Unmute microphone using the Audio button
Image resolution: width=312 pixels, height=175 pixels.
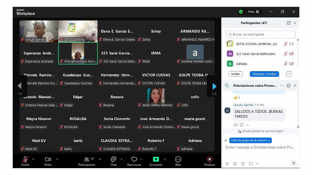[25, 159]
